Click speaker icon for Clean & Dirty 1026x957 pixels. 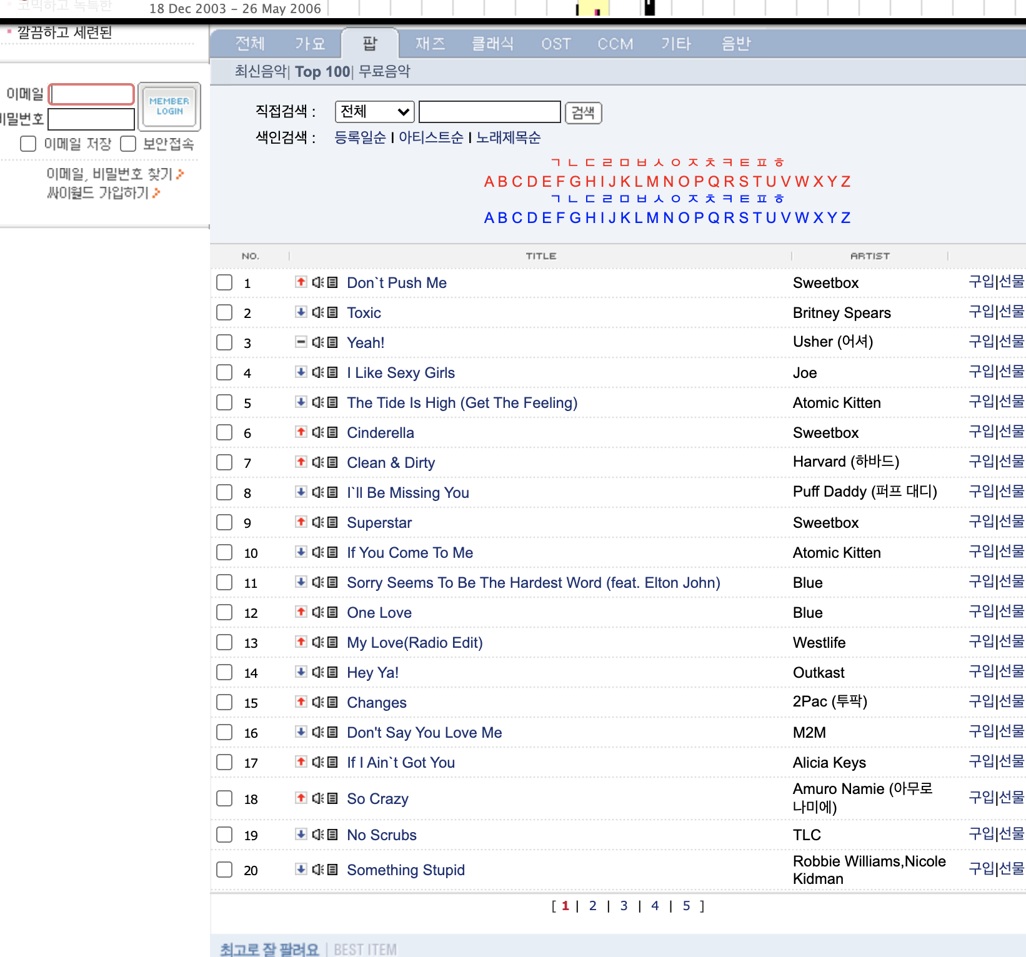317,462
